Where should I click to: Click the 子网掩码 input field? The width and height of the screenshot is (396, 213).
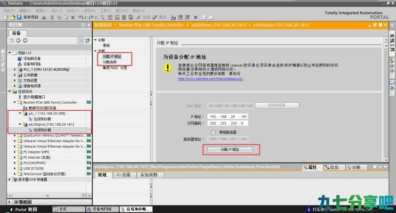pos(228,123)
